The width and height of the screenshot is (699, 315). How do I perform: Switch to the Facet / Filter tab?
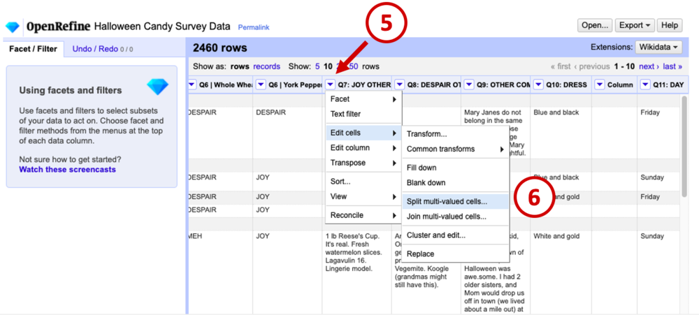33,49
